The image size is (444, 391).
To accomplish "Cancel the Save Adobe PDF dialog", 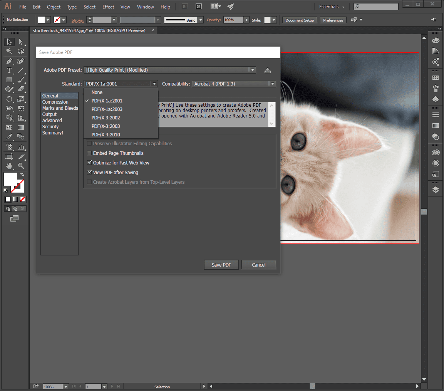I will point(259,265).
